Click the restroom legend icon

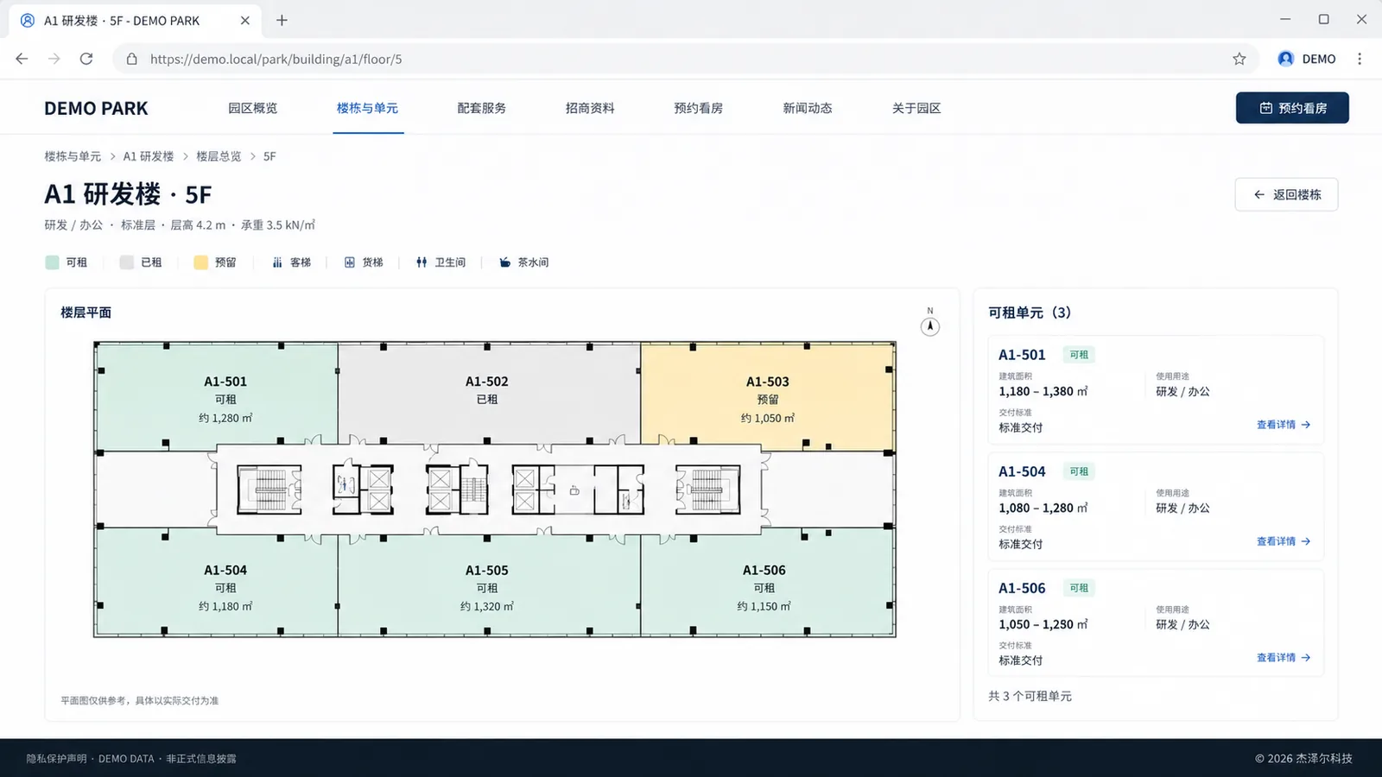point(422,262)
